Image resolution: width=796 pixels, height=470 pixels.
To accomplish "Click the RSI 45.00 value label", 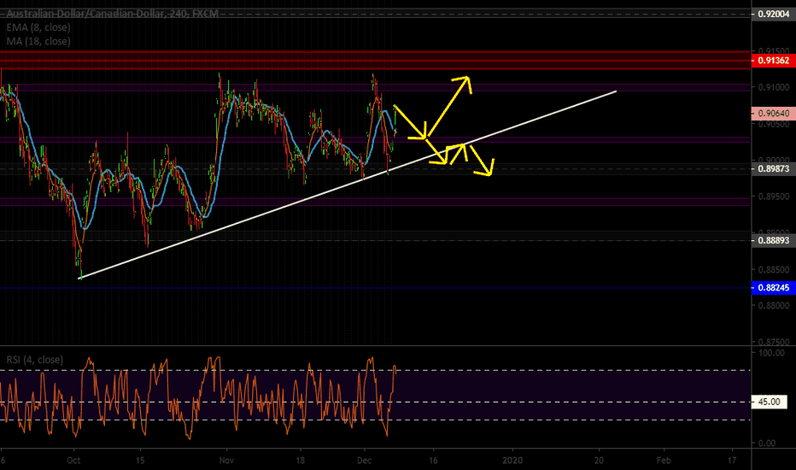I will [x=770, y=402].
